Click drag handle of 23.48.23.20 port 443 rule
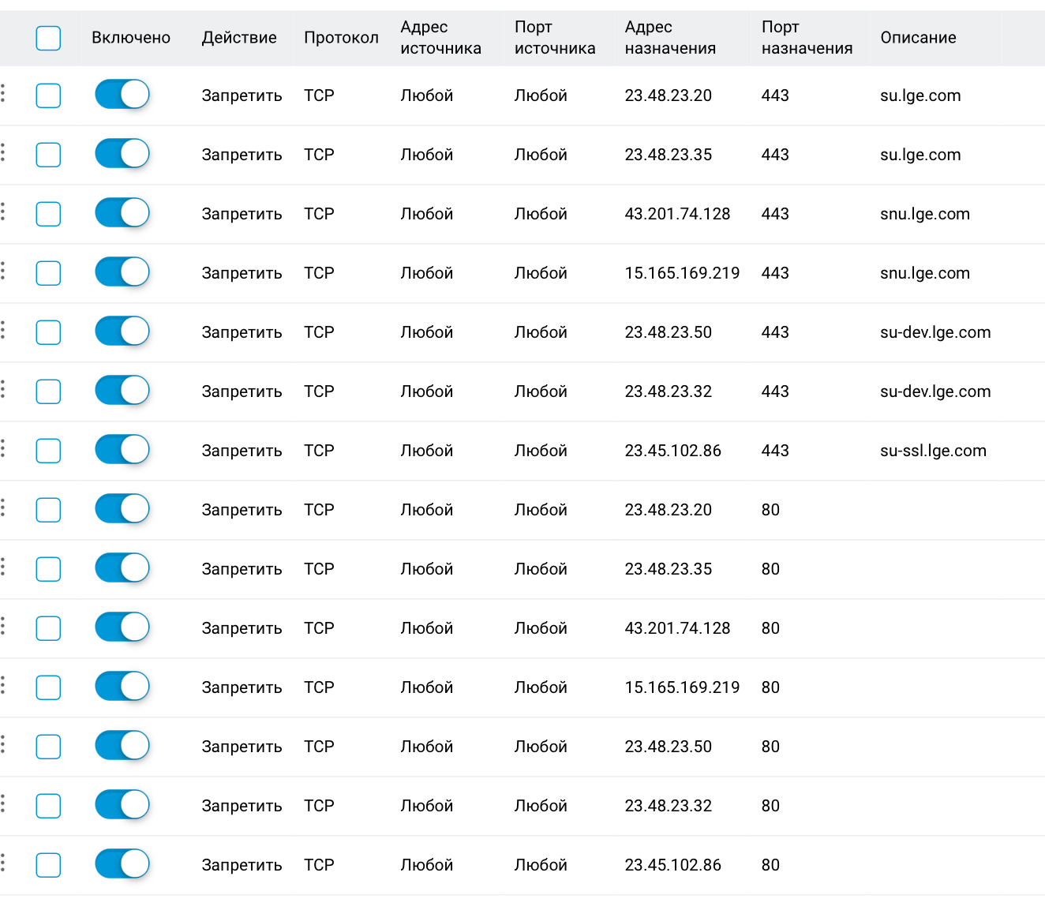The image size is (1045, 910). [3, 94]
